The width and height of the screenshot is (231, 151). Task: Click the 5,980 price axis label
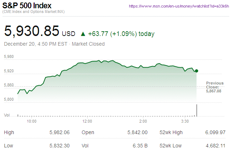[8, 57]
